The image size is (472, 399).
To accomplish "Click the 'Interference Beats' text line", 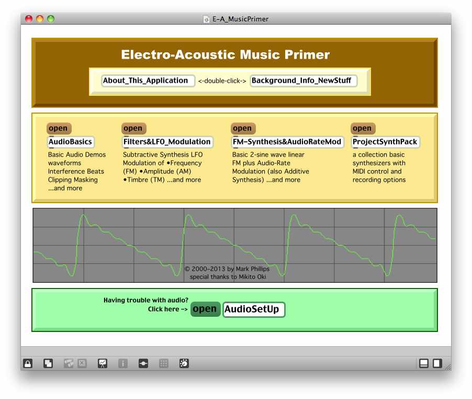I will [x=76, y=172].
